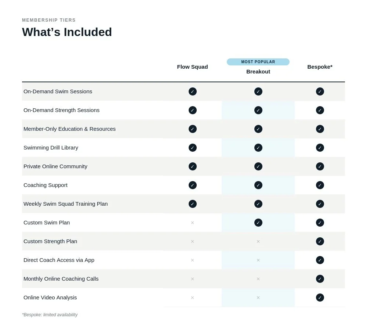Image resolution: width=367 pixels, height=335 pixels.
Task: Click the Bespoke limited availability footnote
Action: (x=50, y=315)
